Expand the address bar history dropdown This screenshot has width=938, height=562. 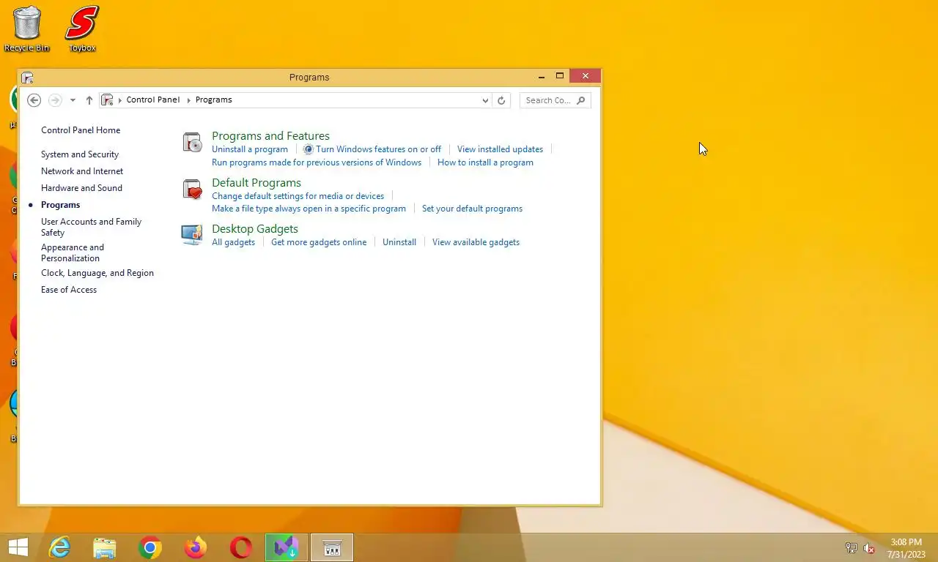tap(485, 100)
